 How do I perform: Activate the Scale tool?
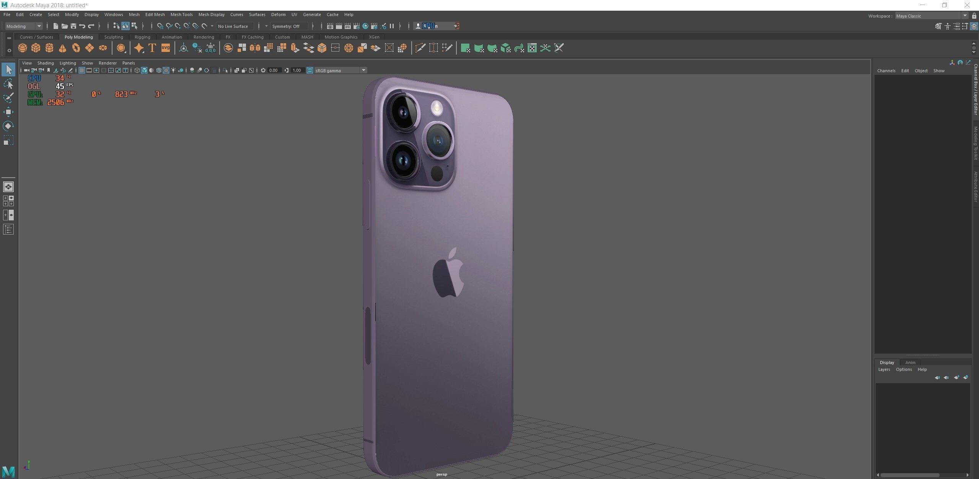pyautogui.click(x=8, y=140)
